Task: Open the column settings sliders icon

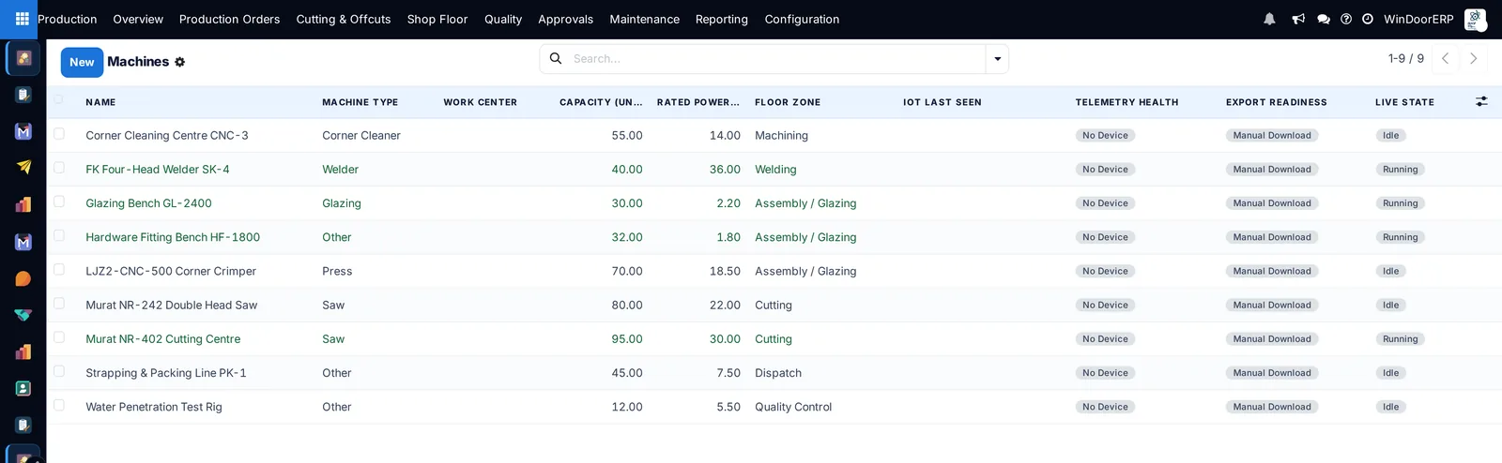Action: [x=1481, y=101]
